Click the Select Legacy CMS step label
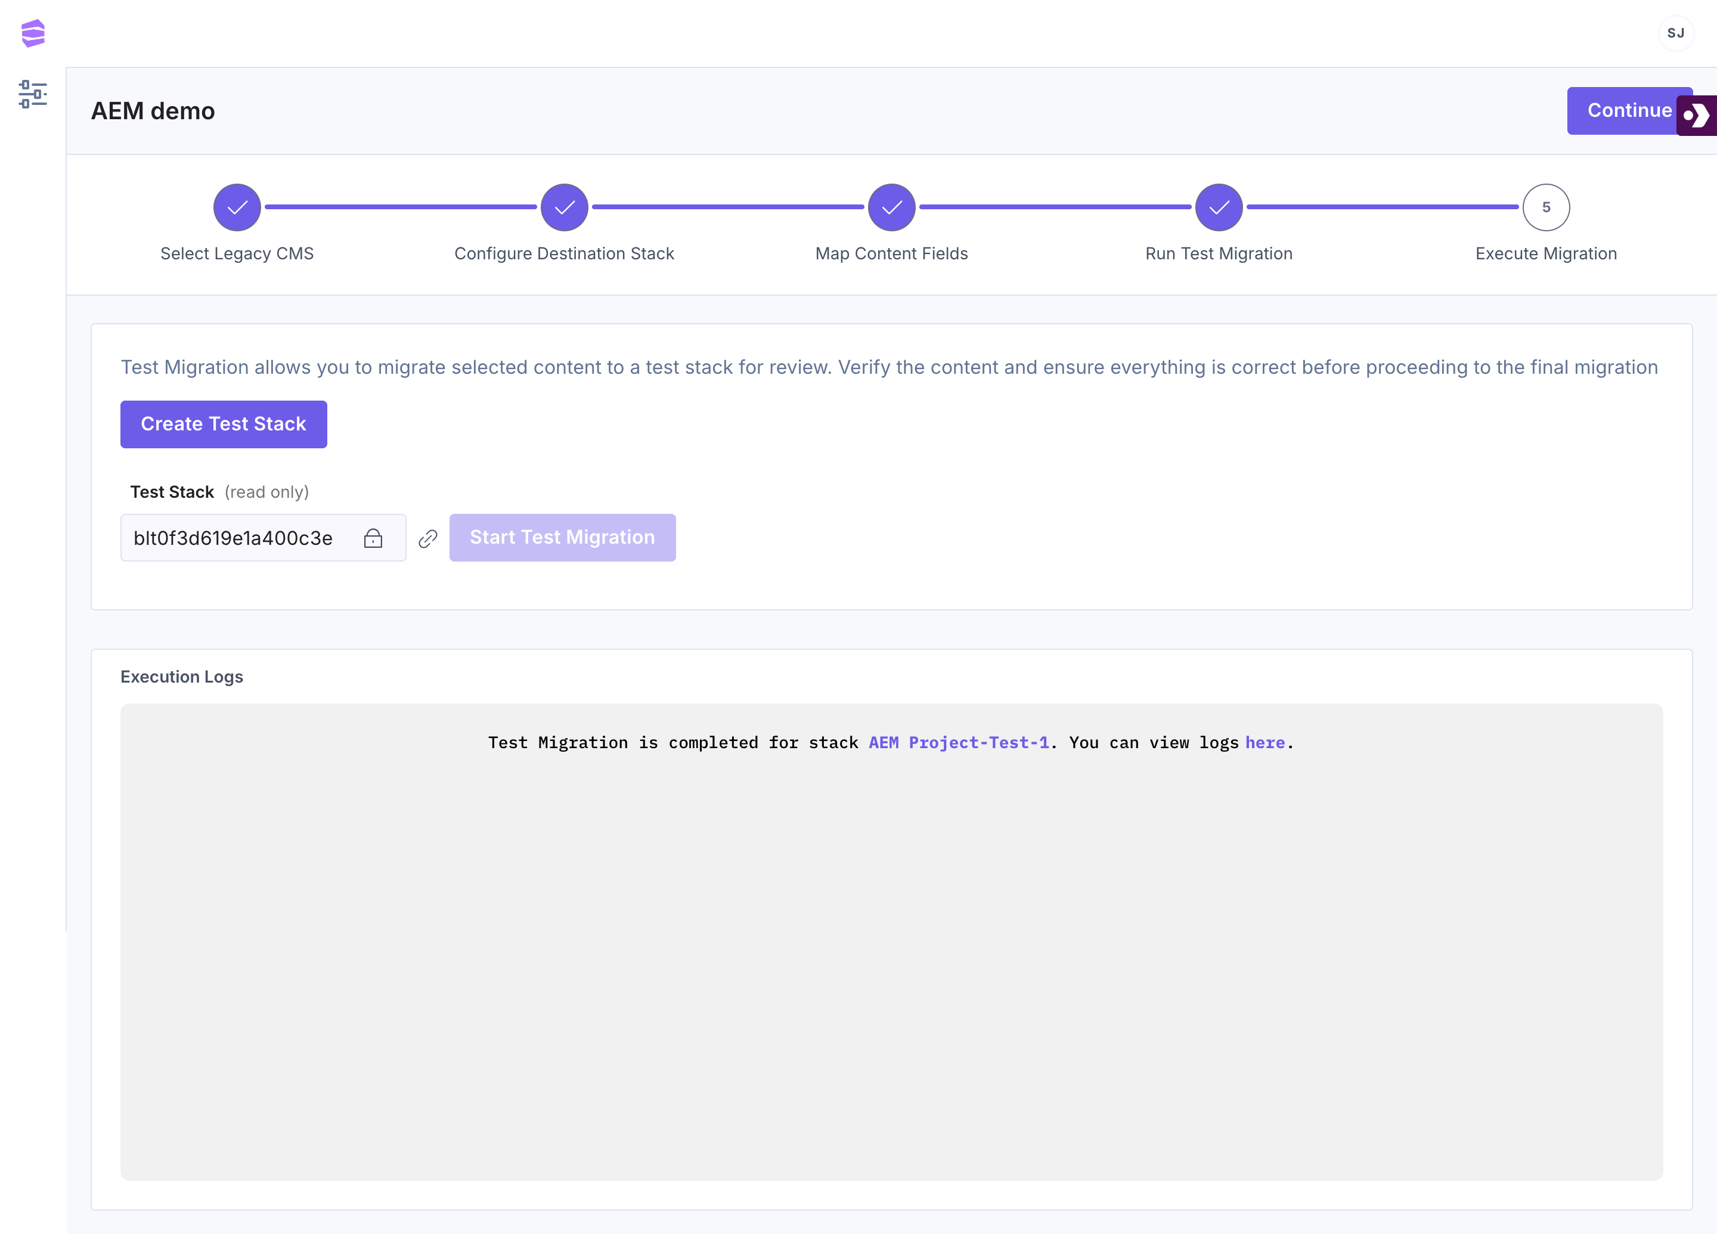 coord(237,253)
